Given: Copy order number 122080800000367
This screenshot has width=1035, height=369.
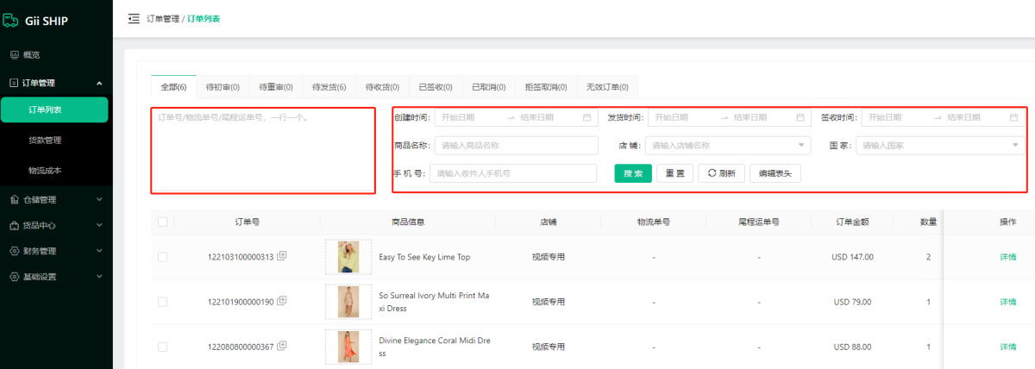Looking at the screenshot, I should [282, 346].
